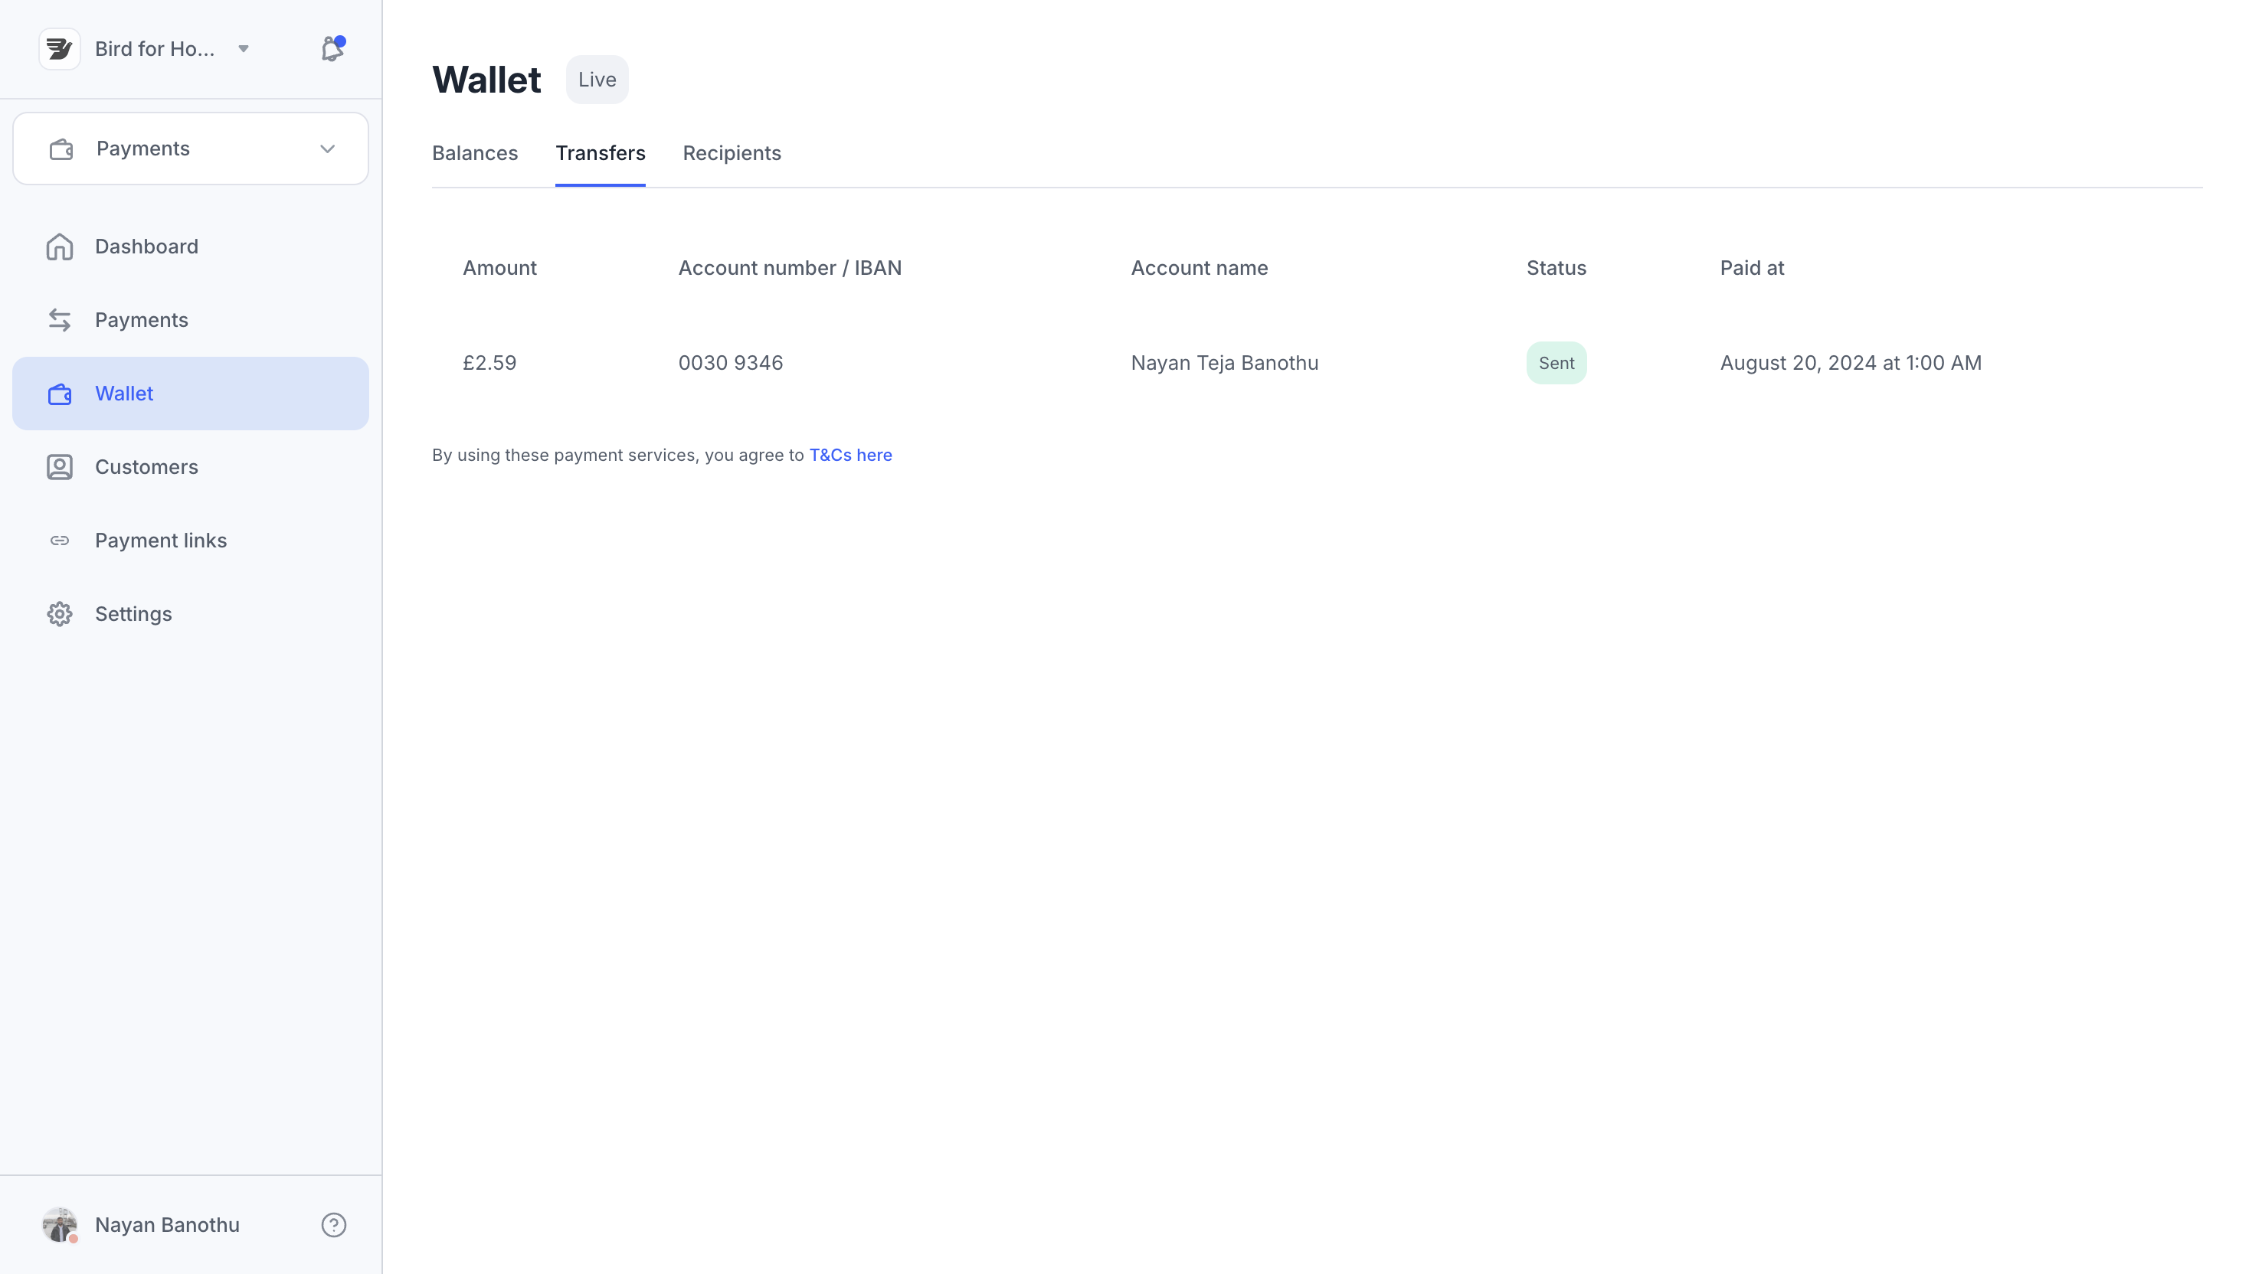Click the Wallet icon in the sidebar
Screen dimensions: 2252x1274
[x=60, y=394]
